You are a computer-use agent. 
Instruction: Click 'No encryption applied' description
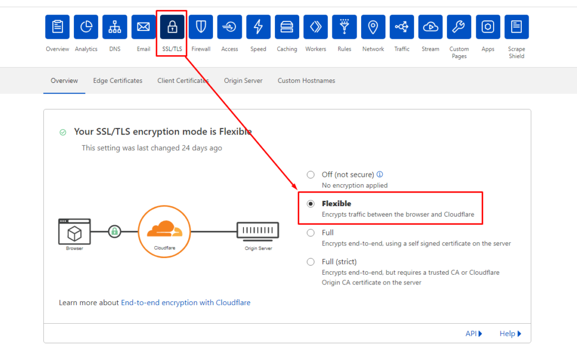pyautogui.click(x=355, y=185)
